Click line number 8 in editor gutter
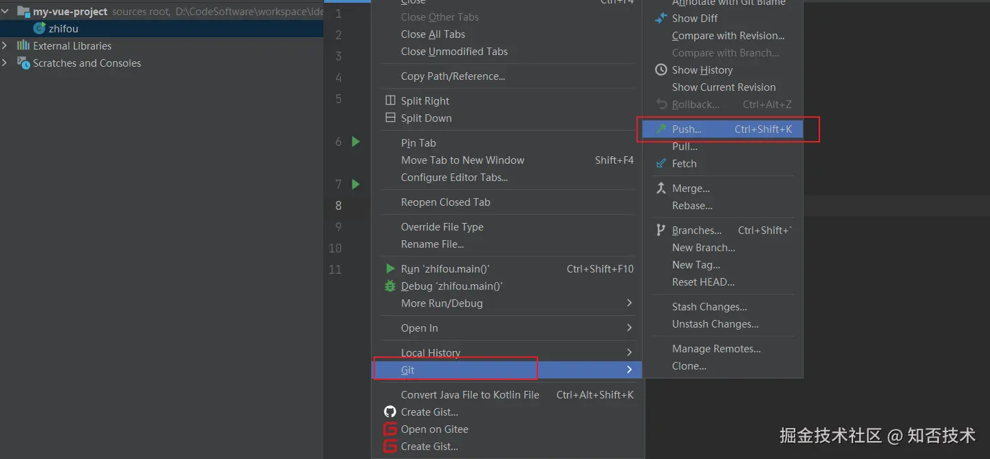 (x=338, y=205)
